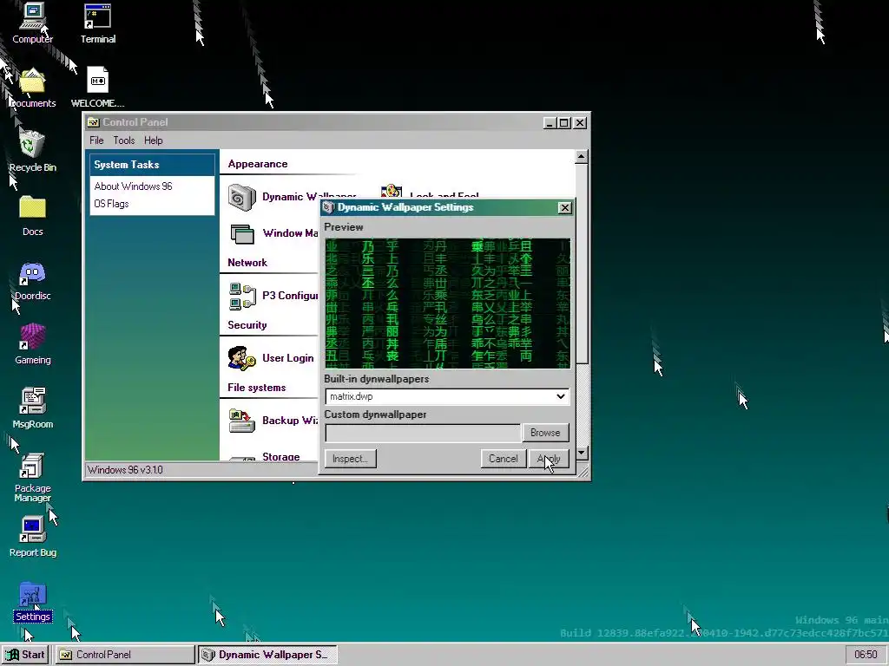
Task: Click the taskbar clock showing 06:50
Action: click(866, 655)
